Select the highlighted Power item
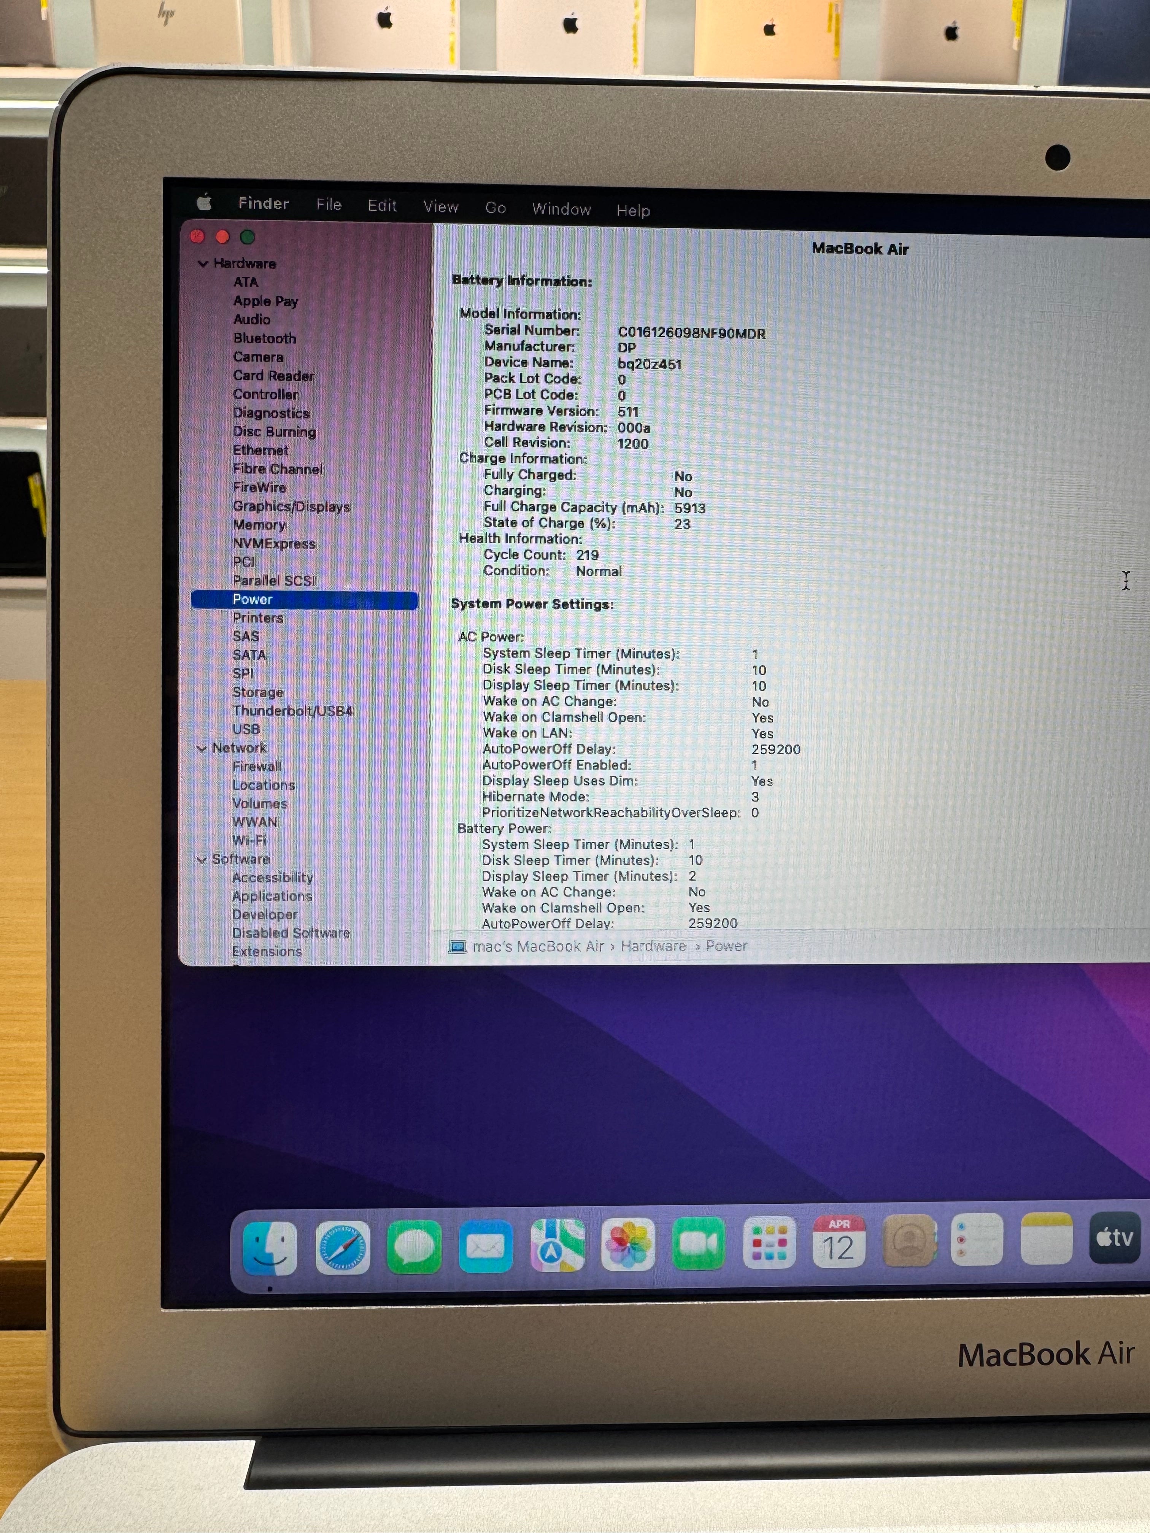 click(x=305, y=600)
